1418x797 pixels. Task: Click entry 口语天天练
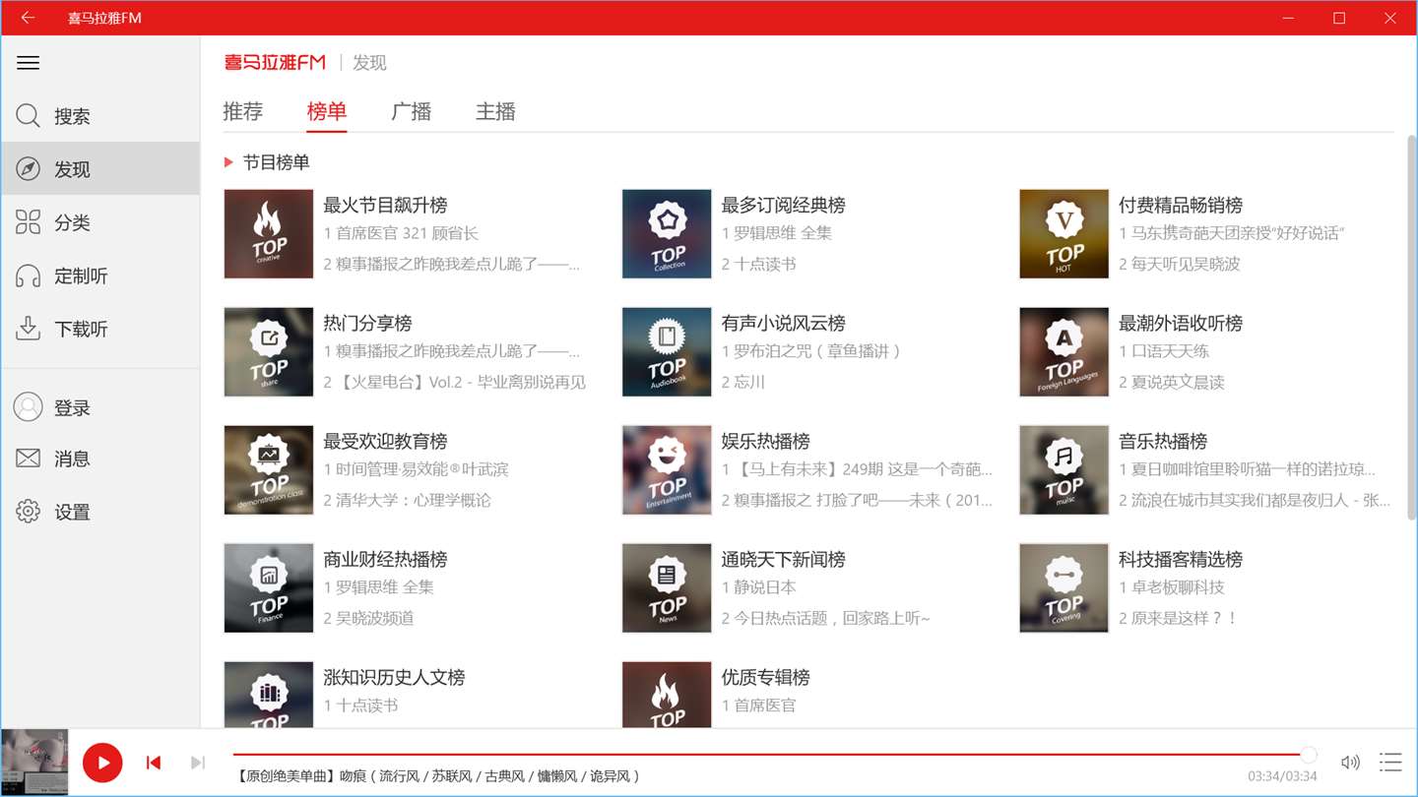(x=1164, y=351)
